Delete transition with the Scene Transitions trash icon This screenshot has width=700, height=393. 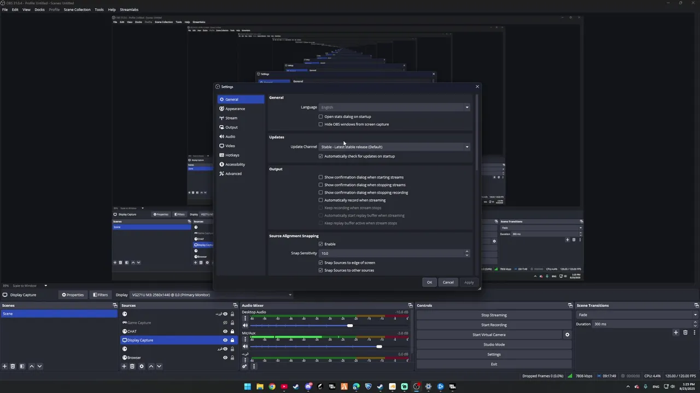coord(685,332)
